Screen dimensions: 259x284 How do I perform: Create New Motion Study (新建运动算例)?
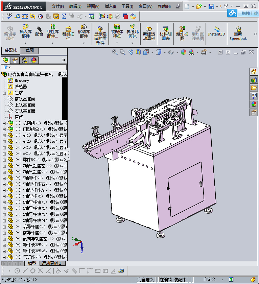tap(149, 33)
